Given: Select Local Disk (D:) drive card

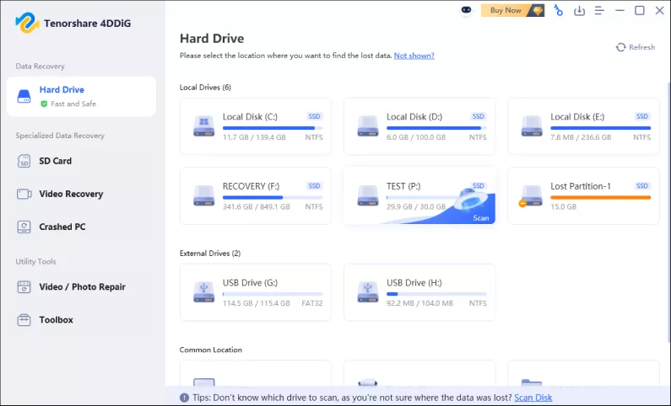Looking at the screenshot, I should (x=419, y=126).
